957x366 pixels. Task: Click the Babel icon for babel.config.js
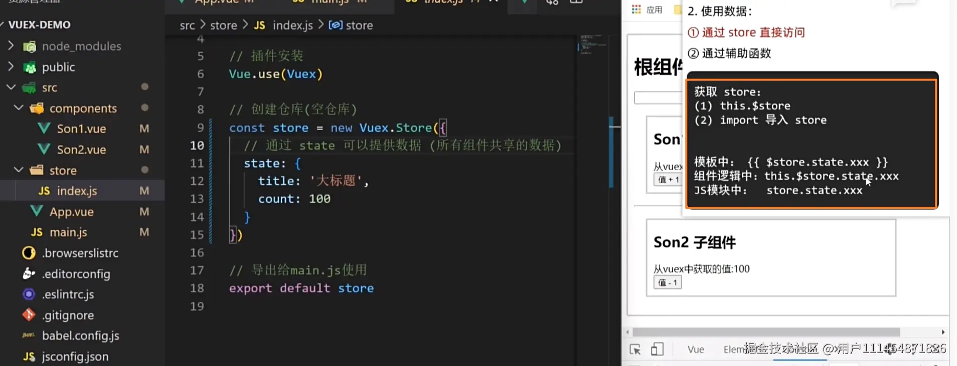pos(29,335)
